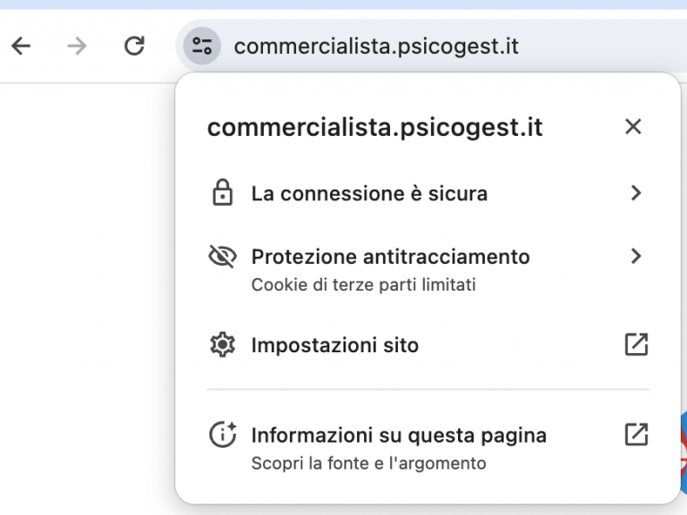Click the crossed-eye tracking protection icon
Screen dimensions: 687x515
click(222, 257)
